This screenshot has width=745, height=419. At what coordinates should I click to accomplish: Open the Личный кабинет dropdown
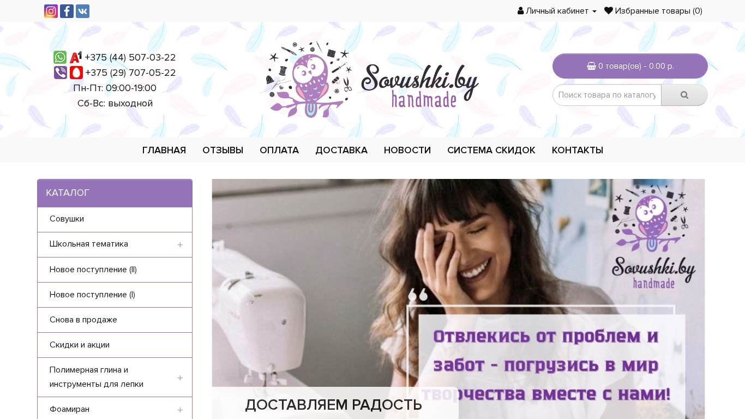tap(557, 11)
